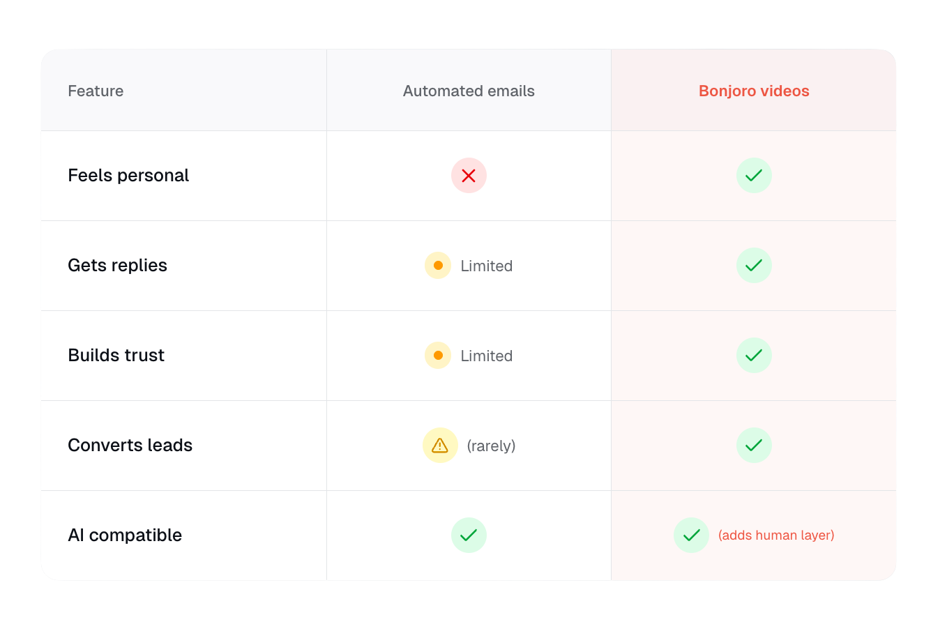
Task: Select the Bonjoro videos column header
Action: coord(754,91)
